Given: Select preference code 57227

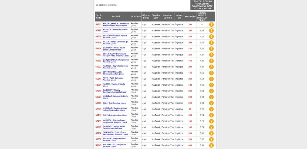Looking at the screenshot, I should click(99, 31).
